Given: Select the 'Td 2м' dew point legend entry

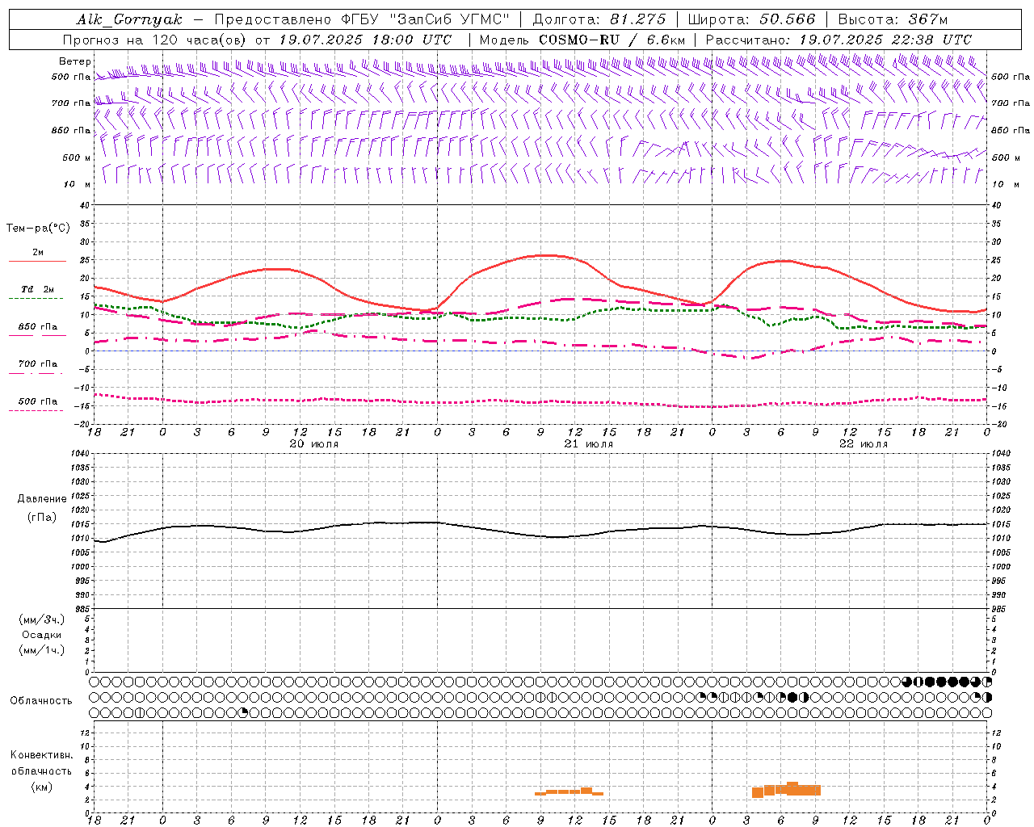Looking at the screenshot, I should pyautogui.click(x=37, y=289).
